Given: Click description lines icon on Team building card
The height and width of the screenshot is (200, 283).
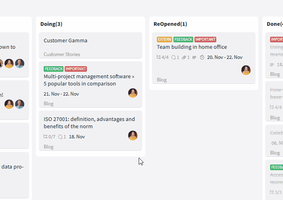Looking at the screenshot, I should pos(194,57).
